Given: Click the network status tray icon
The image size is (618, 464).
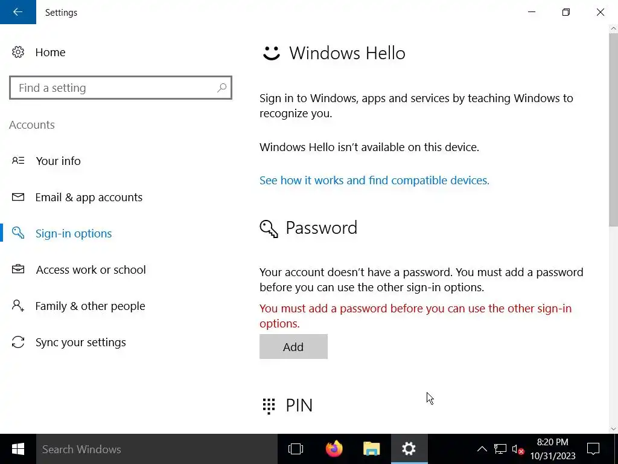Looking at the screenshot, I should 500,449.
